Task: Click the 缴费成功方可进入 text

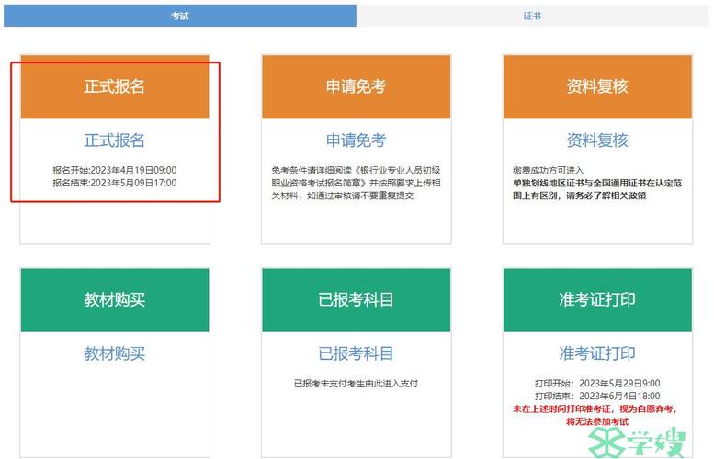Action: pos(549,170)
